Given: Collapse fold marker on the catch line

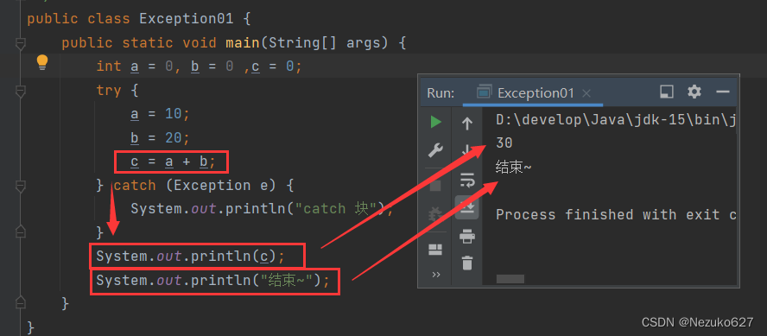Looking at the screenshot, I should (x=21, y=187).
